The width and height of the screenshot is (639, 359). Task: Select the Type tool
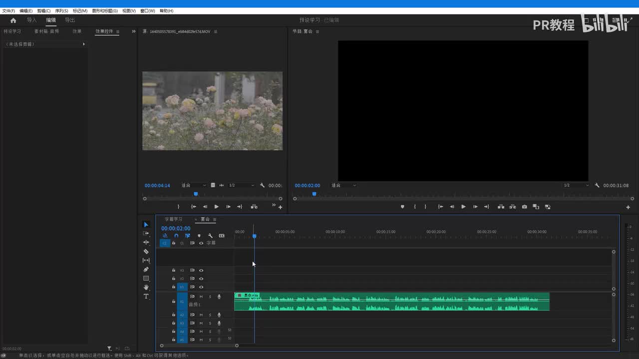[146, 296]
